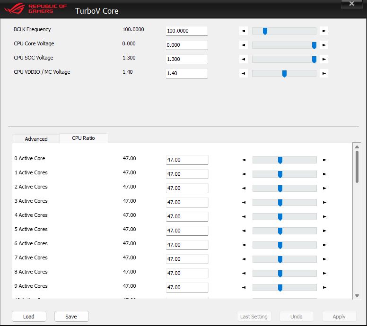Click the 7 Active Cores slider thumb

click(280, 259)
